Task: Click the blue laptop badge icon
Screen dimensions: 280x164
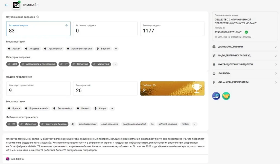Action: point(216,96)
